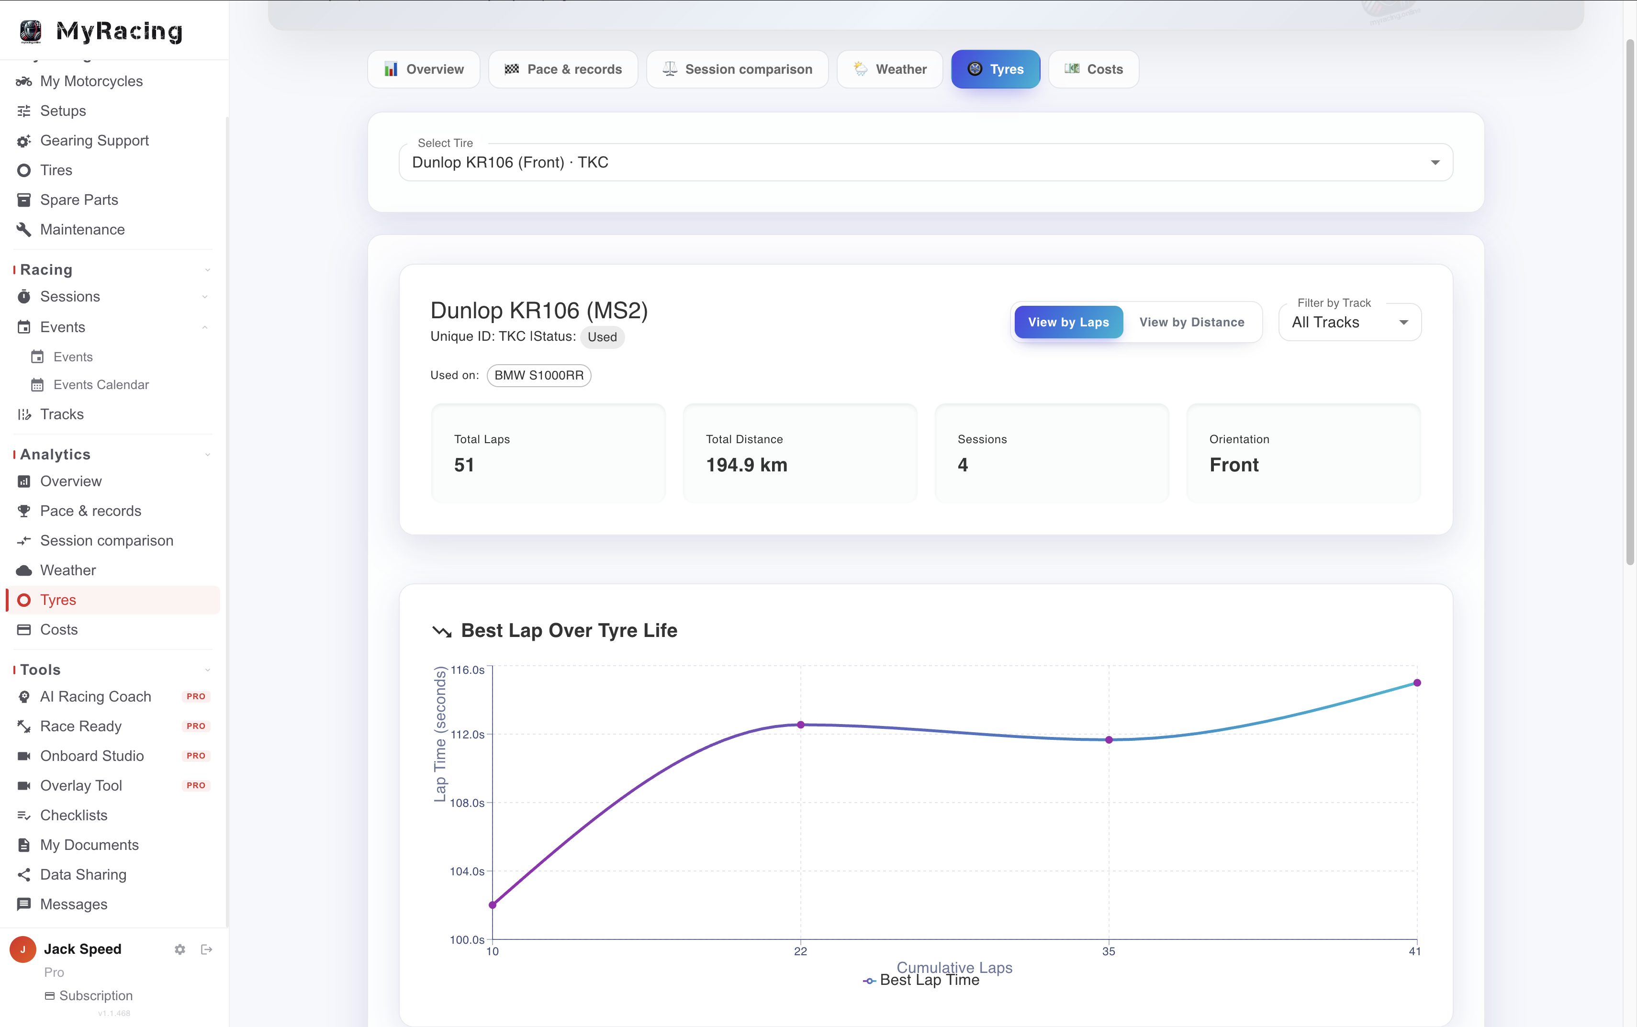
Task: Click chart data point at 10 cumulative laps
Action: 493,905
